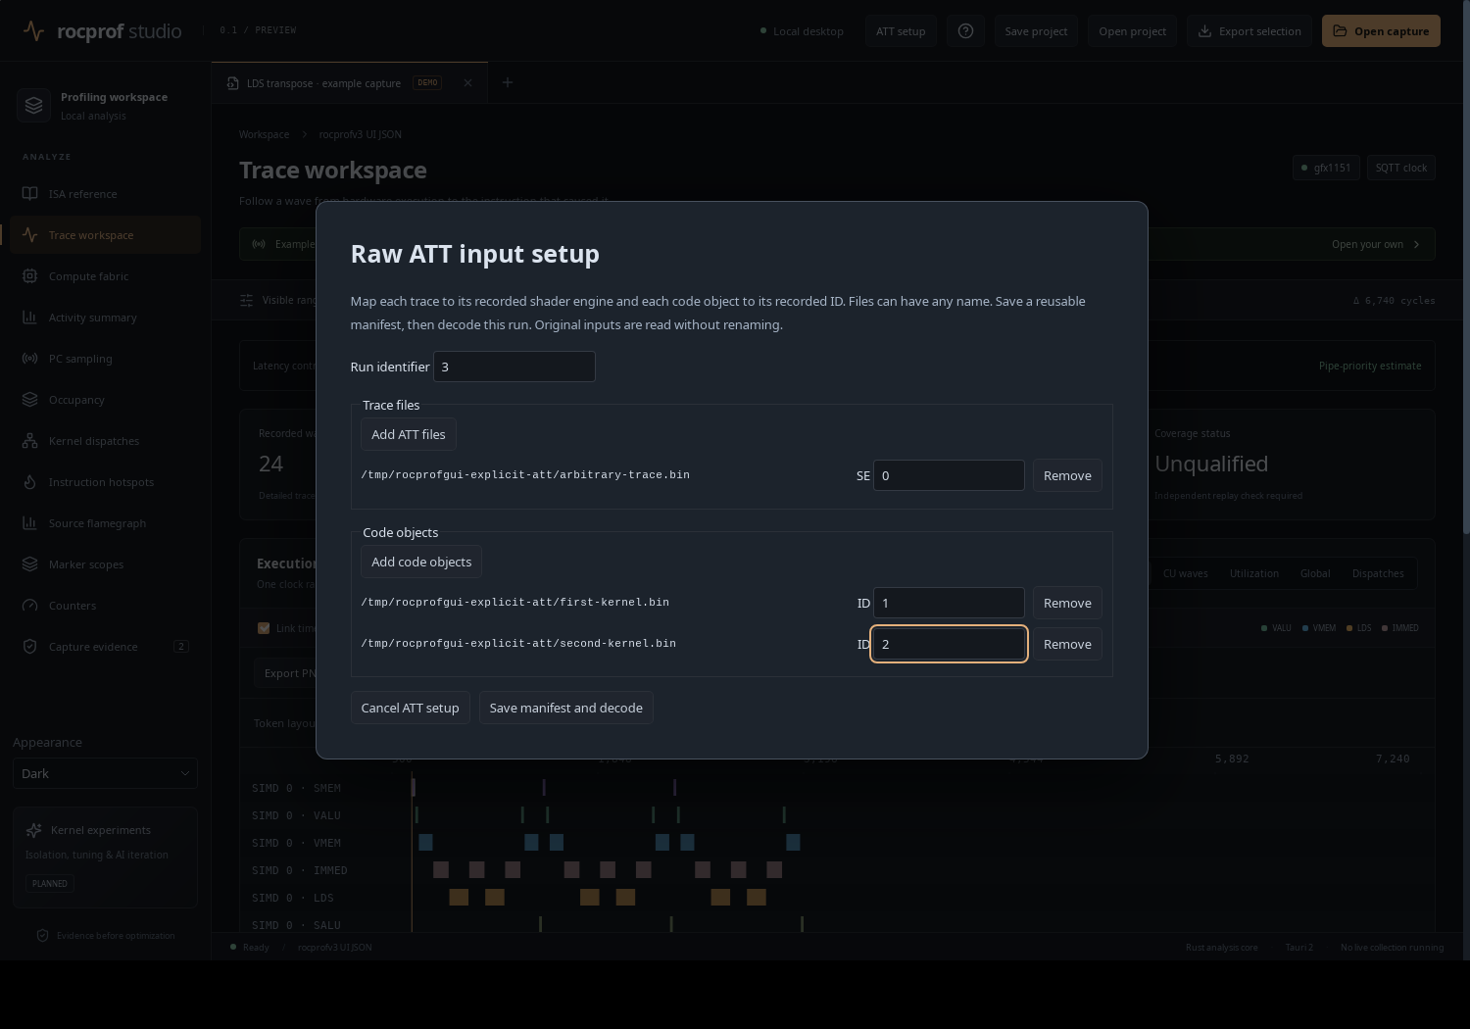The image size is (1470, 1029).
Task: Click the ID field for first-kernel.bin
Action: coord(949,603)
